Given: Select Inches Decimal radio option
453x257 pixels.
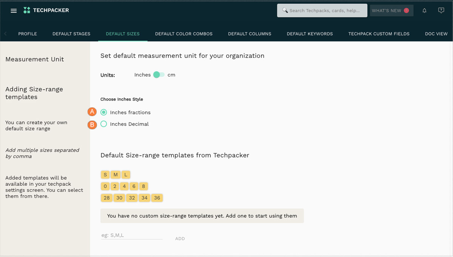Looking at the screenshot, I should [x=104, y=124].
